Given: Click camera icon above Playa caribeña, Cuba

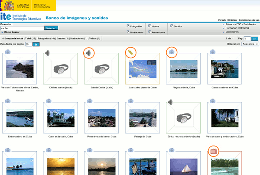Looking at the screenshot, I should coord(172,52).
